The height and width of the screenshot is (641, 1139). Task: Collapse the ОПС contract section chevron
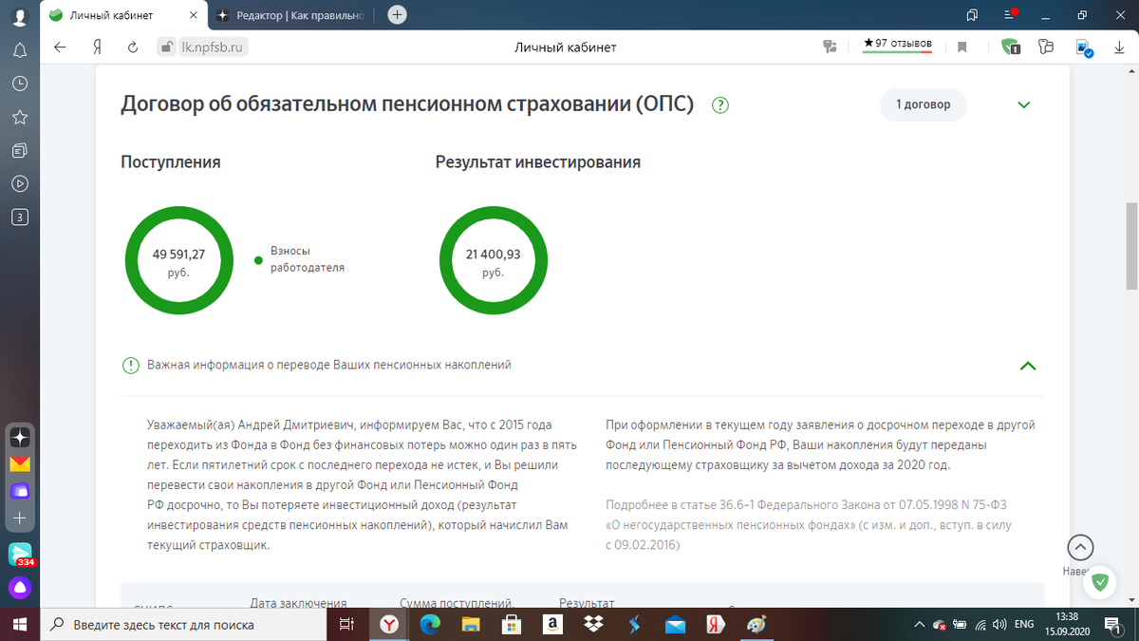[x=1023, y=104]
